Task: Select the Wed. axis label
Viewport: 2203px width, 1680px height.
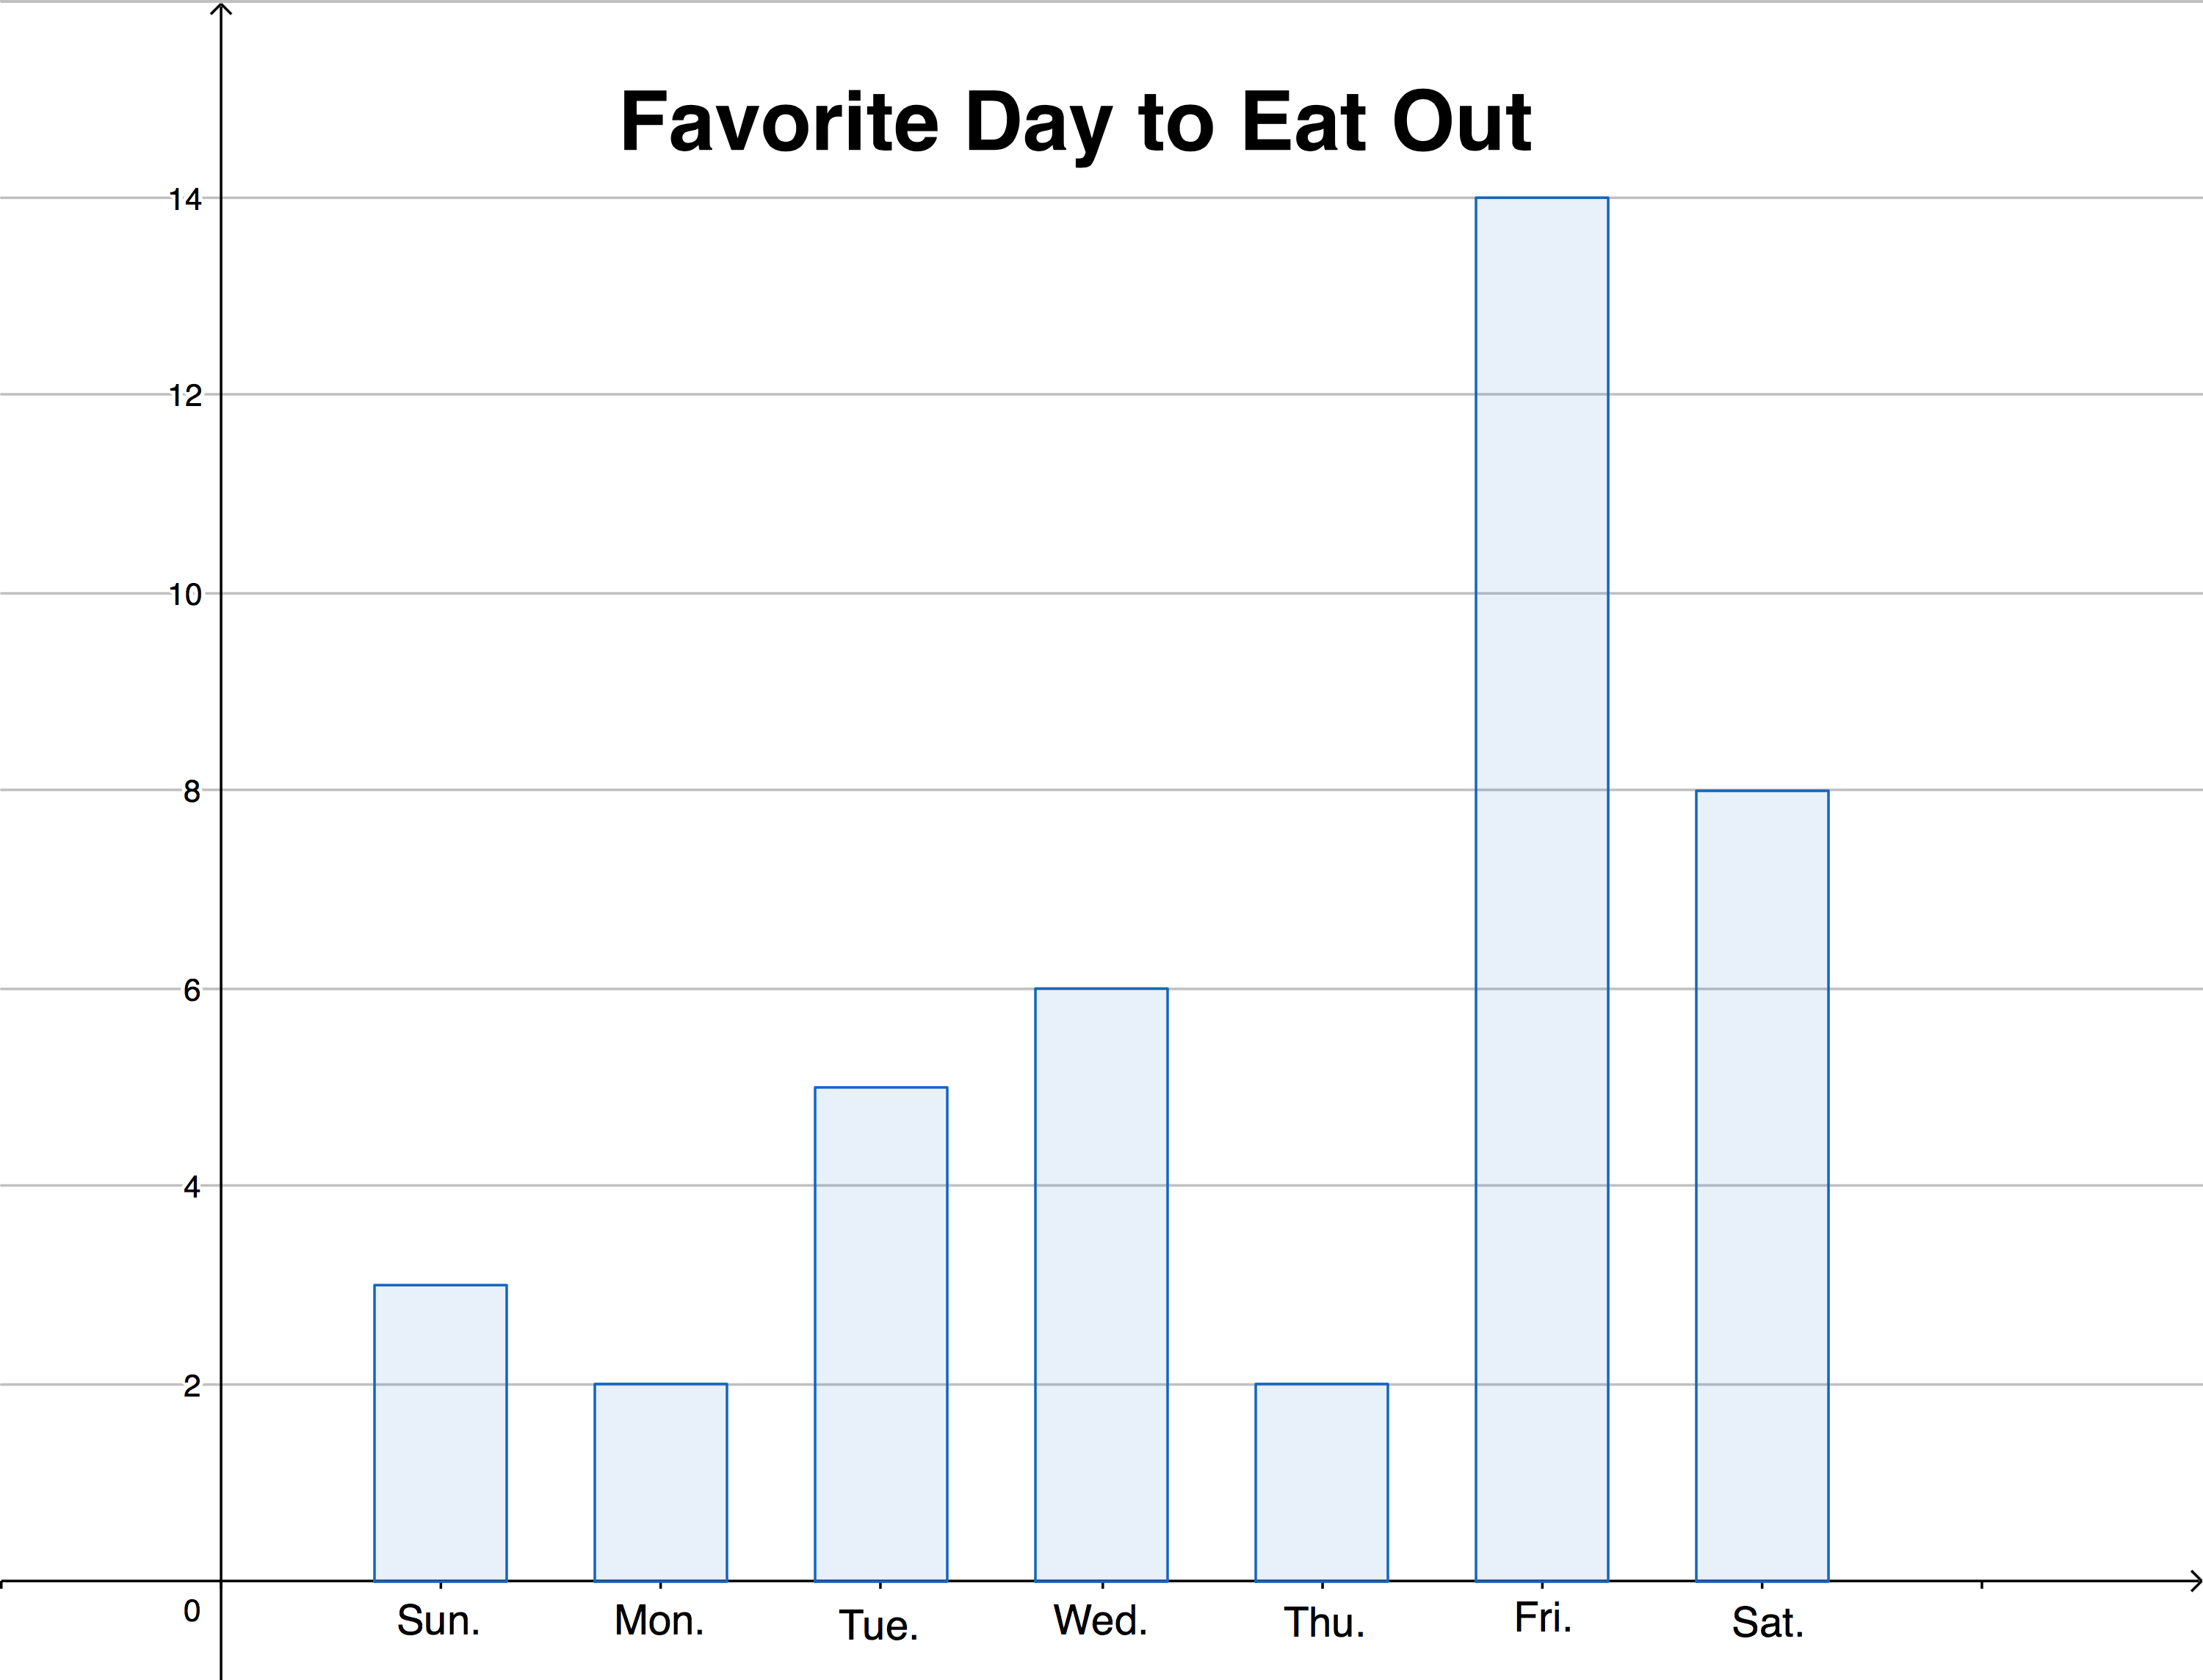Action: click(x=1100, y=1621)
